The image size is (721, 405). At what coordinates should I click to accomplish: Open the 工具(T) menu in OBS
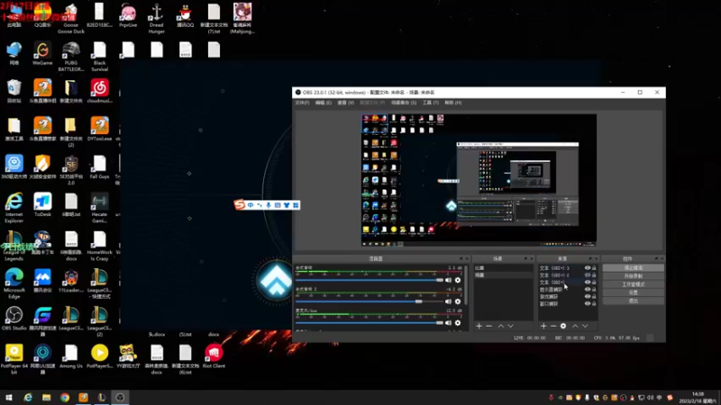coord(431,103)
